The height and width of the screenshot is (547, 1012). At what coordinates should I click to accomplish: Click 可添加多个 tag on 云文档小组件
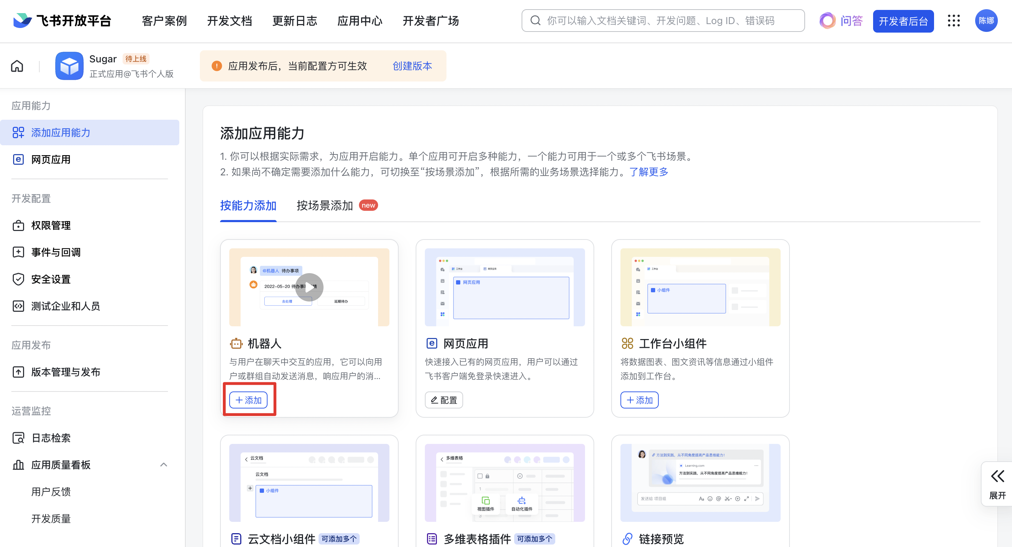tap(339, 539)
